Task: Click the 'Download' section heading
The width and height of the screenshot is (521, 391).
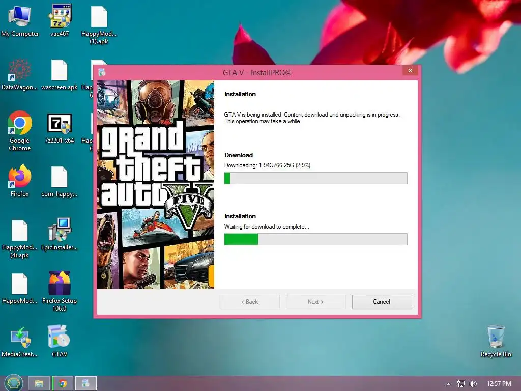Action: click(x=239, y=155)
